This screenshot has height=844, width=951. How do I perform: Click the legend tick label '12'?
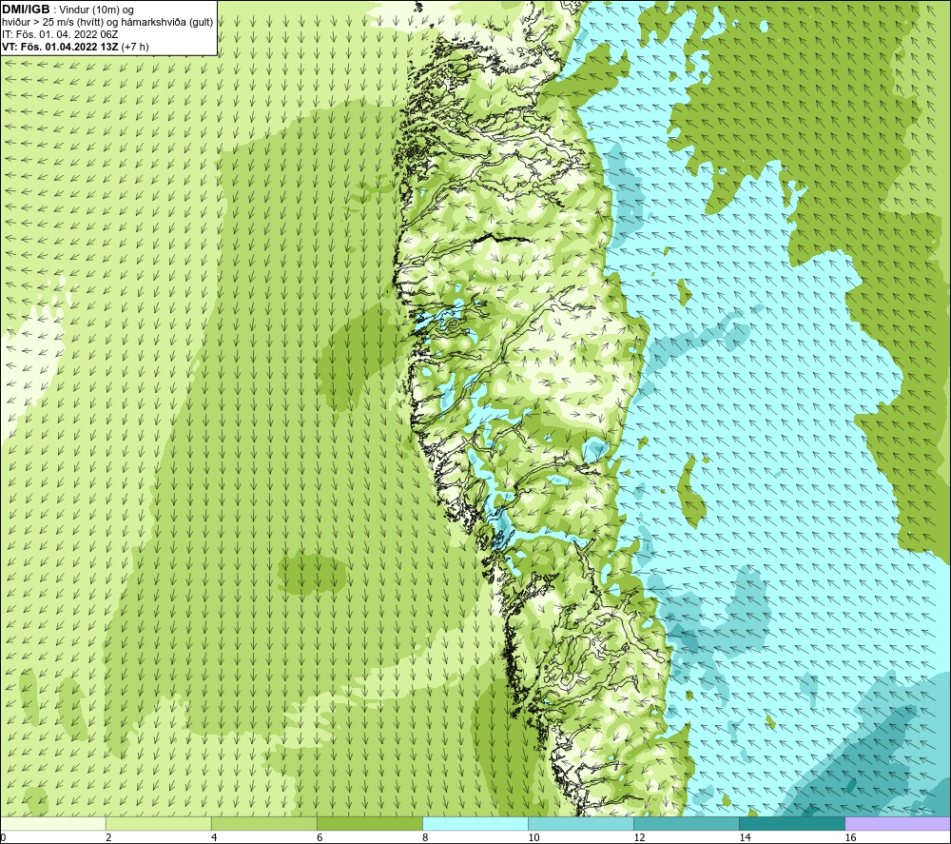tap(639, 838)
